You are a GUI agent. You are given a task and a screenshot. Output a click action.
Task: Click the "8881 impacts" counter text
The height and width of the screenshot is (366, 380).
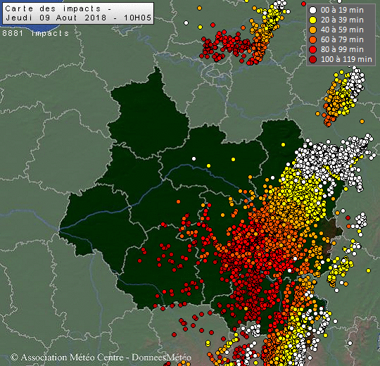tap(36, 33)
